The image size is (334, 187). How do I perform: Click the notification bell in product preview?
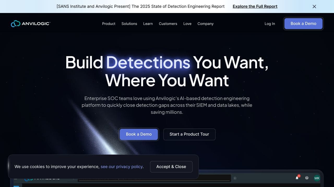pyautogui.click(x=297, y=178)
